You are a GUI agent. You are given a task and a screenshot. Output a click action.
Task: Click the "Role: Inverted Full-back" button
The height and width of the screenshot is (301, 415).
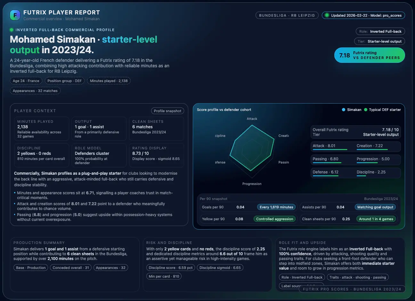click(380, 31)
